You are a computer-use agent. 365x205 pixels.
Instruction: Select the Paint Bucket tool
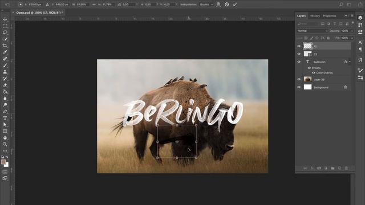pyautogui.click(x=5, y=92)
